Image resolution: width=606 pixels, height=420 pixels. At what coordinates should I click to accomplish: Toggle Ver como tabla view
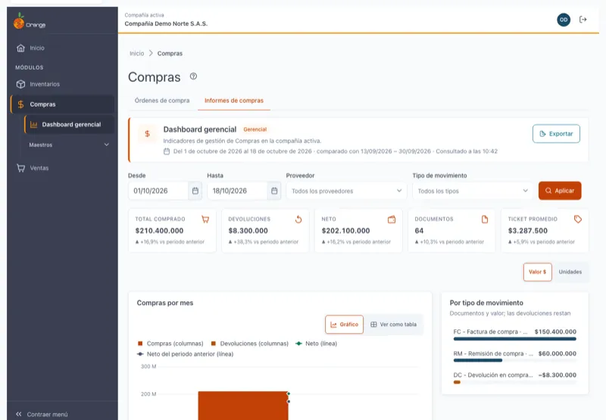[394, 325]
